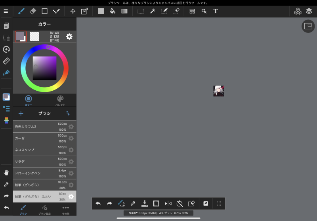
Task: Open the ブラシ設定 tab
Action: coord(44,210)
